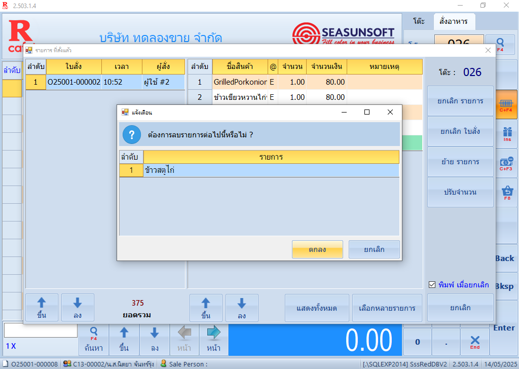
Task: Confirm deletion with the ตกลง button
Action: (317, 249)
